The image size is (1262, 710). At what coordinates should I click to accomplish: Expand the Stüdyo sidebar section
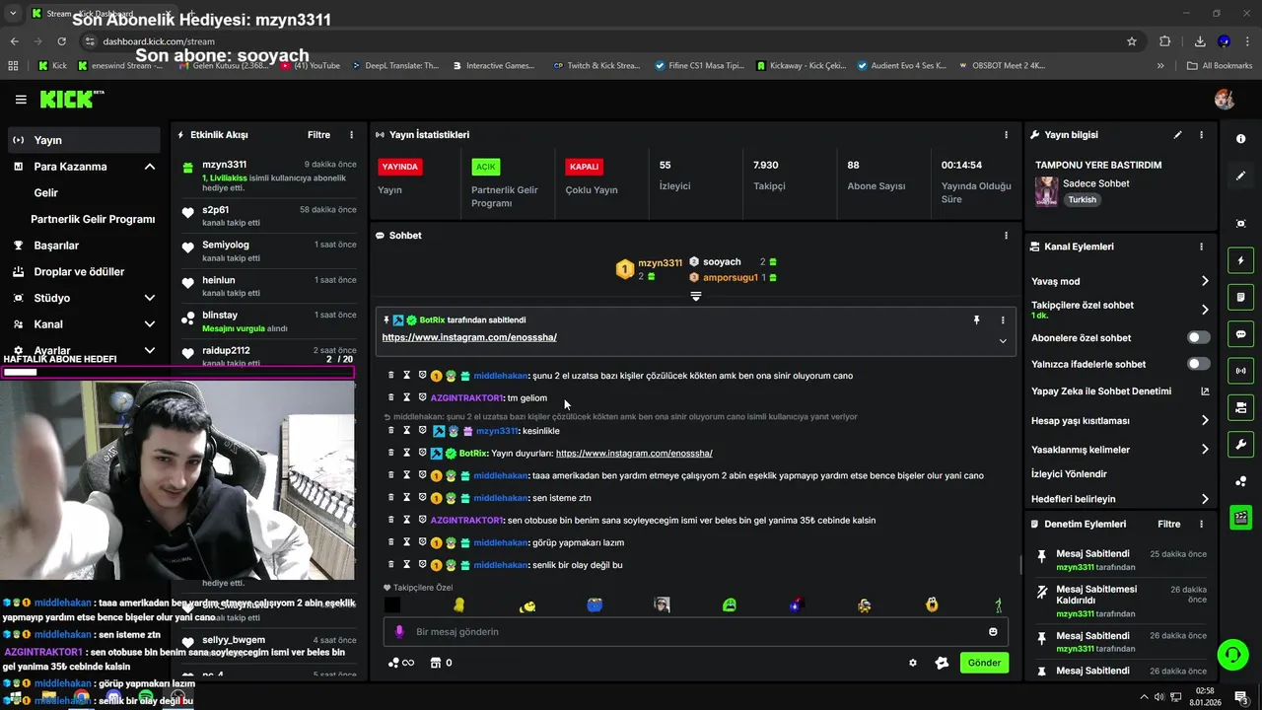150,298
